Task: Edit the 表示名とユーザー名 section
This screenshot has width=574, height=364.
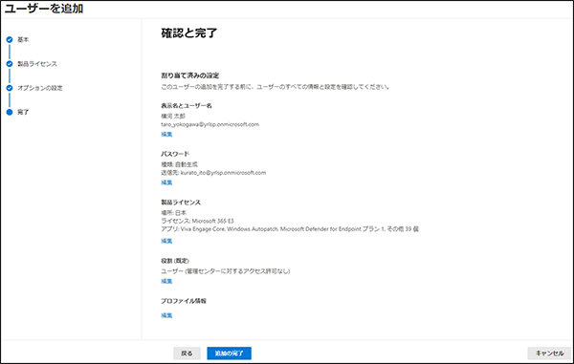Action: point(166,134)
